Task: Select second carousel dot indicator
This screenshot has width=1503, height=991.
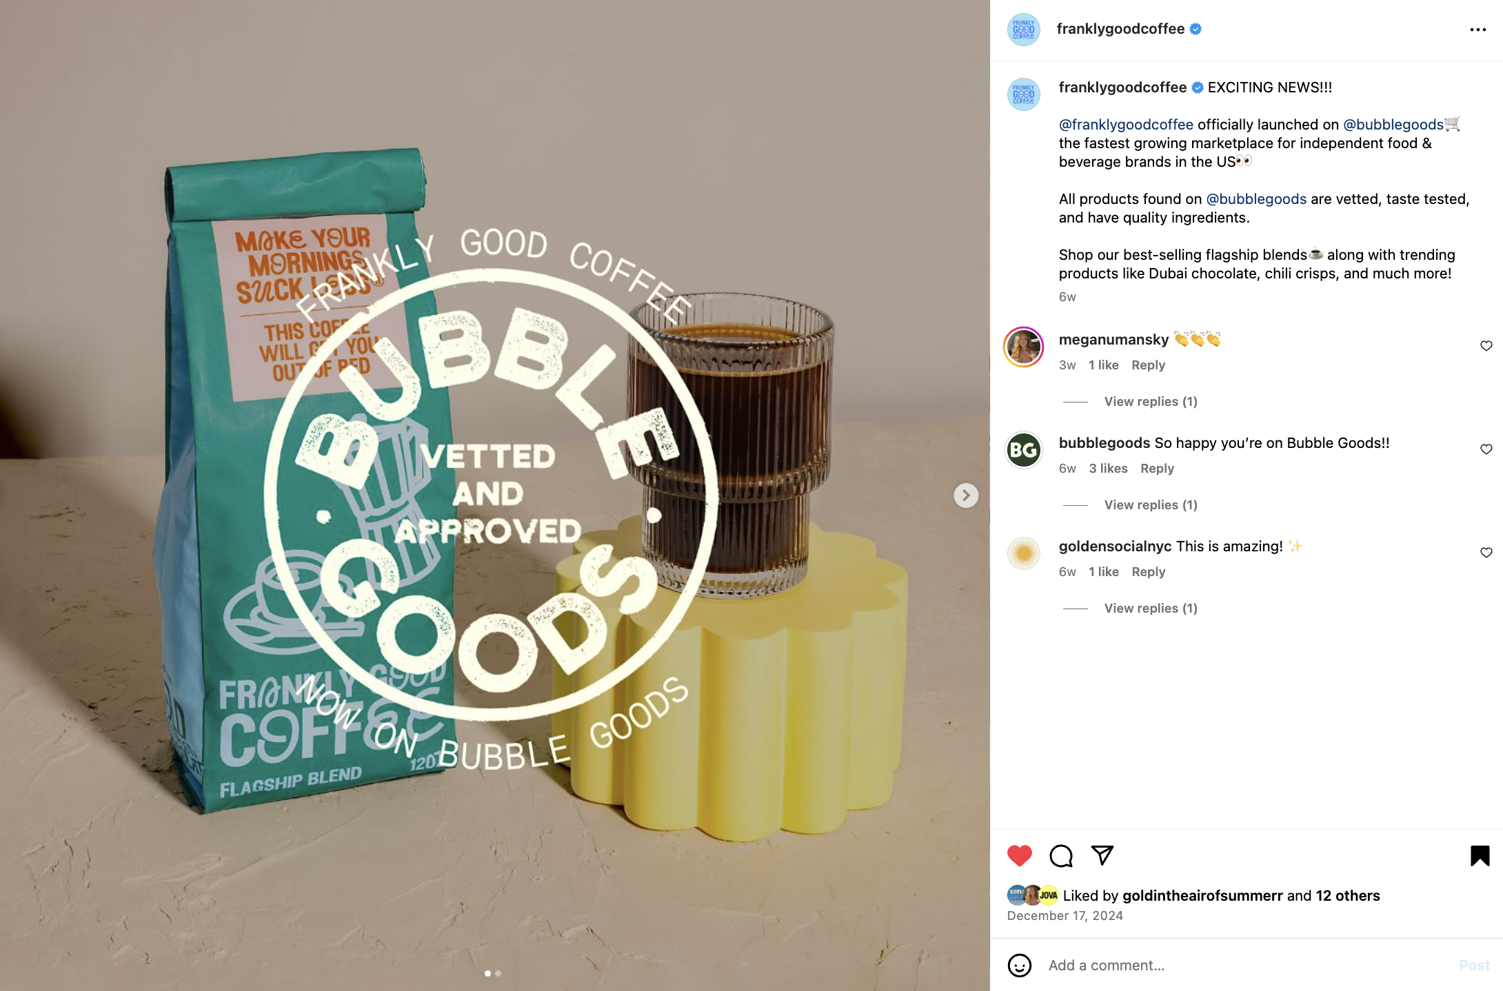Action: [498, 974]
